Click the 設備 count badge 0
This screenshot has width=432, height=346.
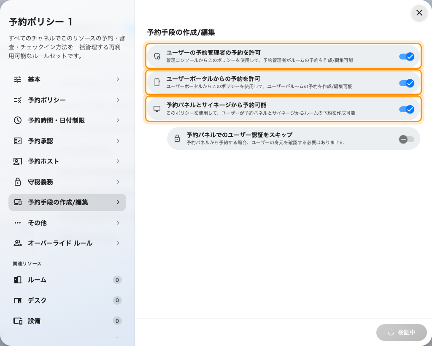click(117, 321)
